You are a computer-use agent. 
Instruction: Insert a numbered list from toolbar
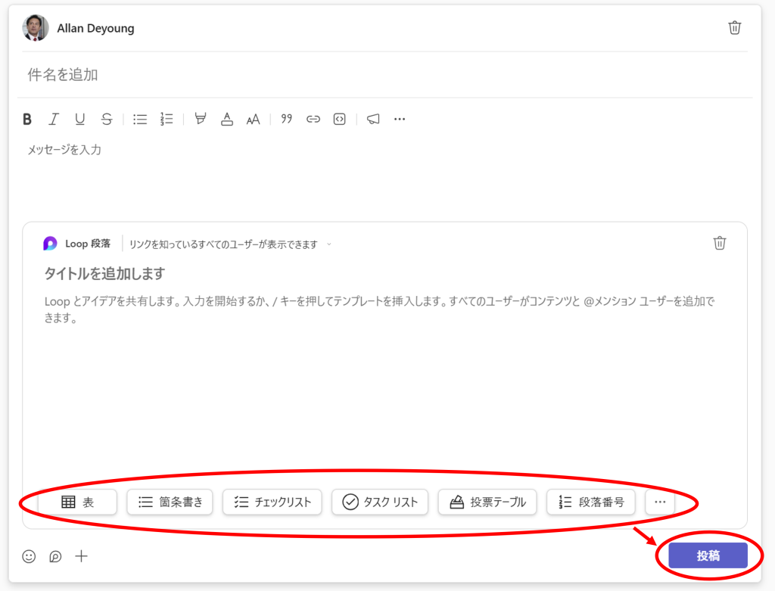pyautogui.click(x=167, y=119)
